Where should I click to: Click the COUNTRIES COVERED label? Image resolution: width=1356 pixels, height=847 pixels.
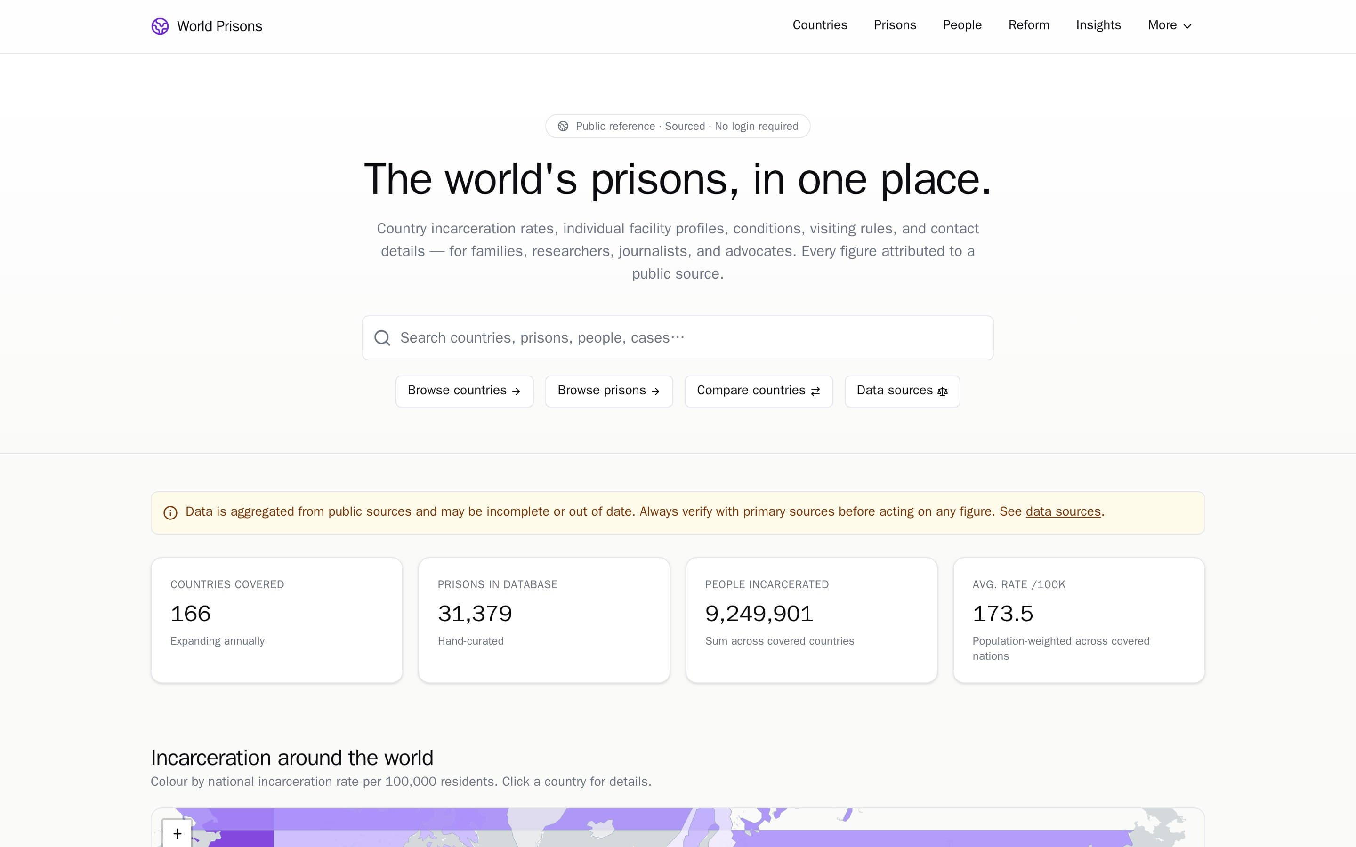pos(227,584)
